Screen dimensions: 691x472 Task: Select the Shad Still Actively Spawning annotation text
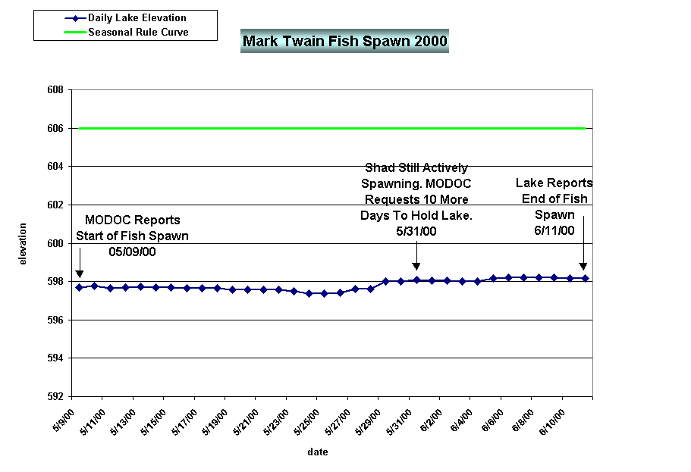(x=416, y=199)
